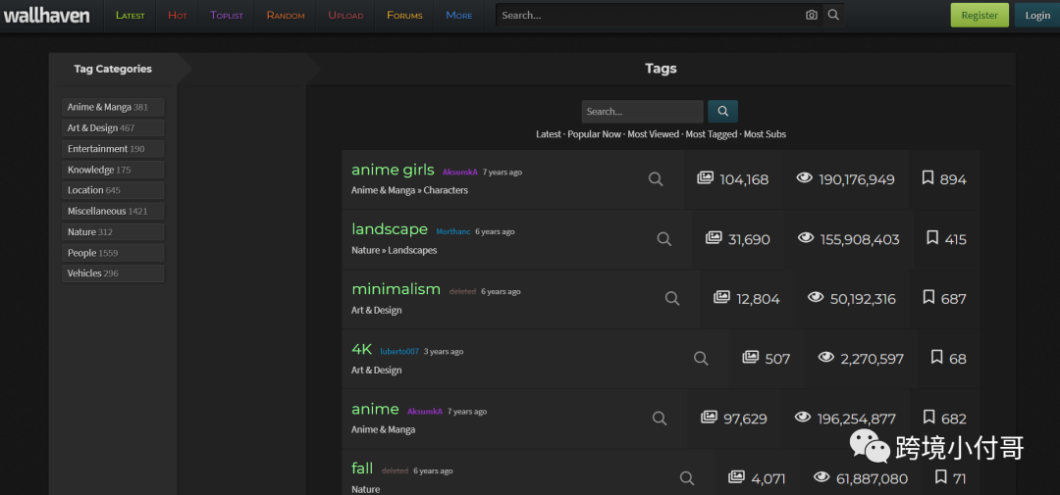Open the minimalism tag
The width and height of the screenshot is (1060, 495).
(397, 289)
